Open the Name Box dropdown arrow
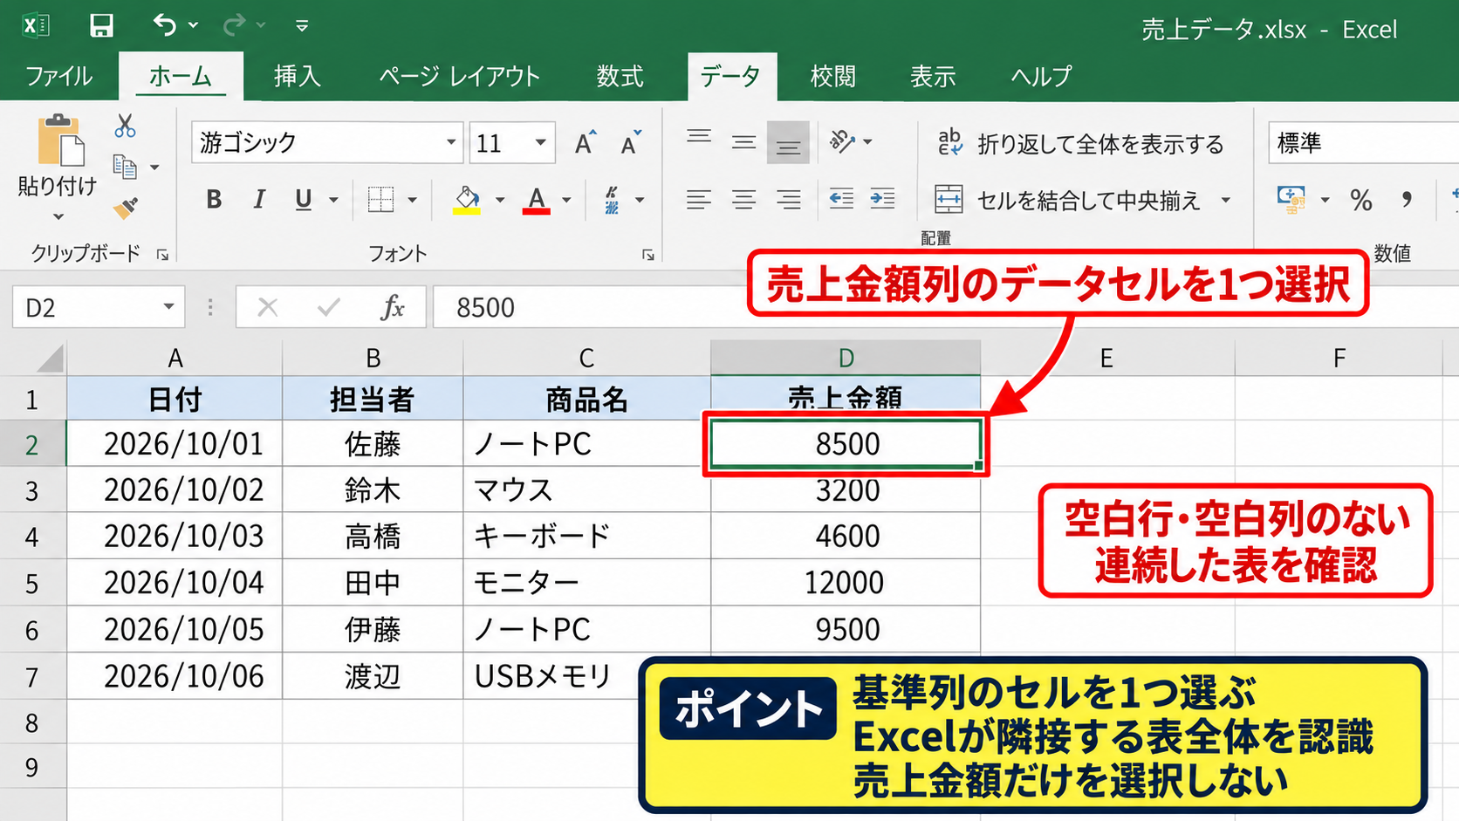This screenshot has width=1459, height=821. (x=168, y=307)
